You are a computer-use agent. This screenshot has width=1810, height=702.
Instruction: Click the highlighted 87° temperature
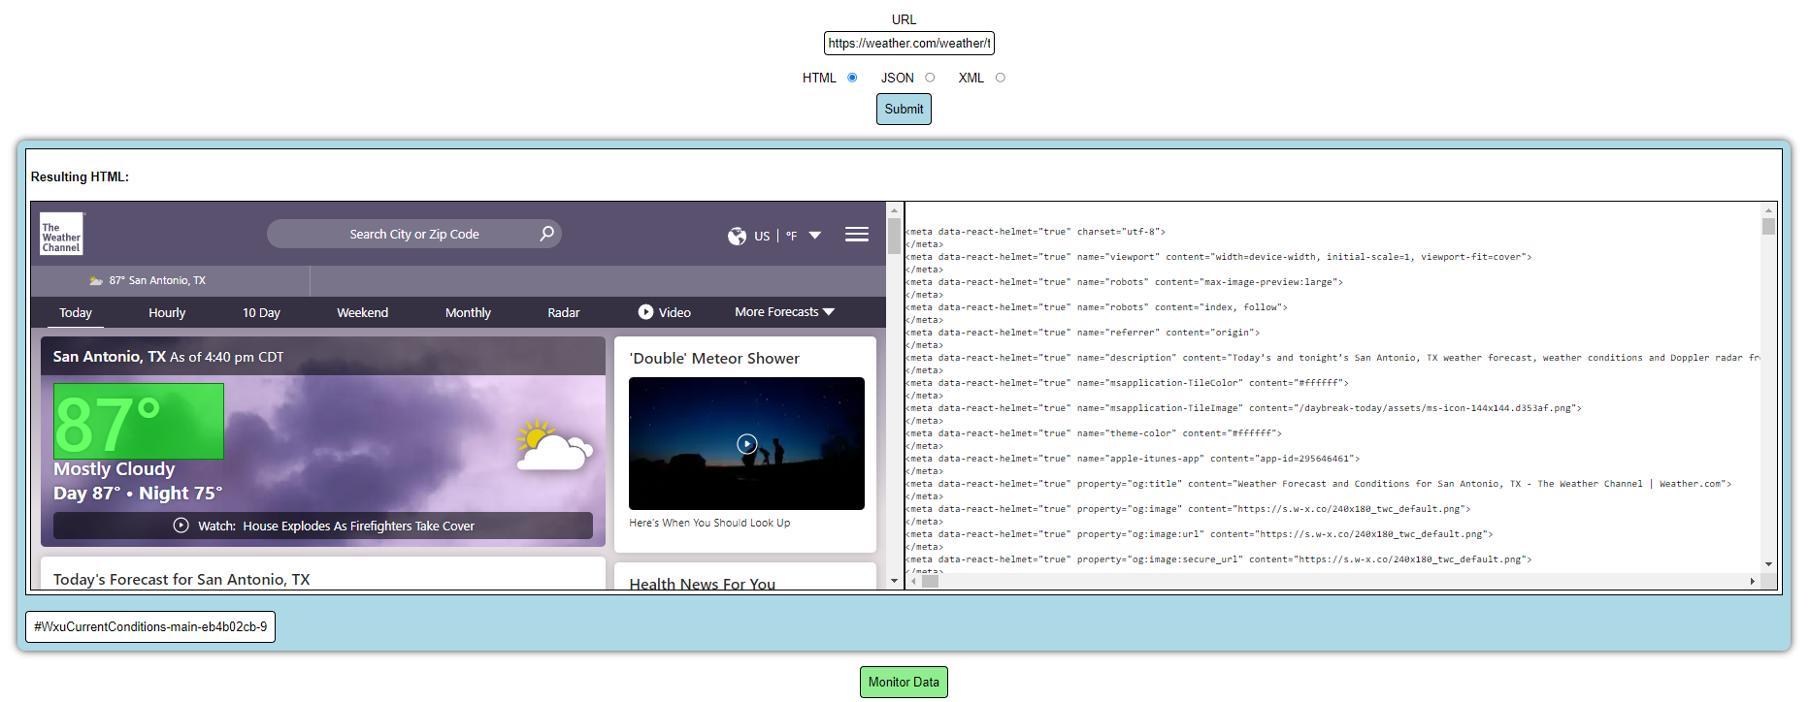click(139, 421)
